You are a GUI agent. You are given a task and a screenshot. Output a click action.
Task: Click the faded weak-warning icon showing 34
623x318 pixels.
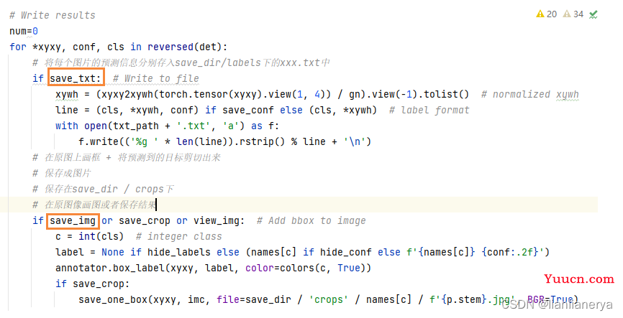point(567,14)
